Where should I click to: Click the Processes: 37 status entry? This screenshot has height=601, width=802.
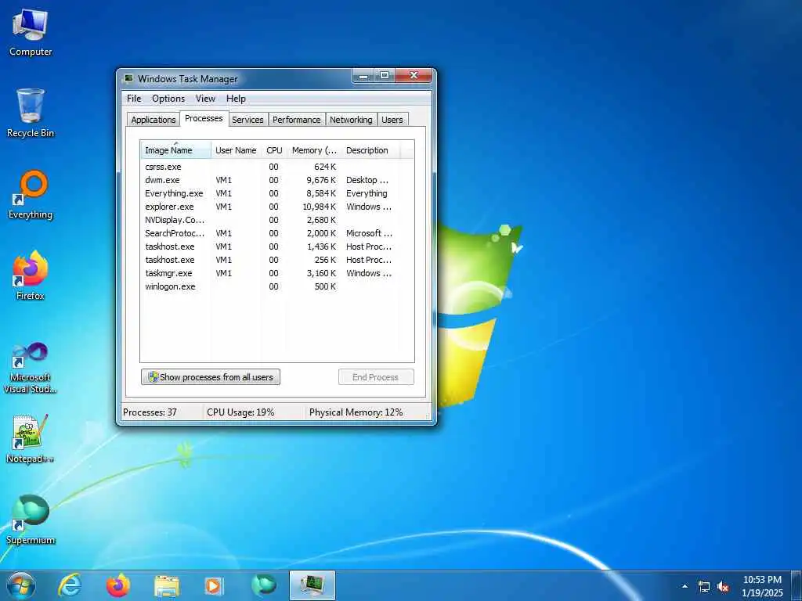[x=150, y=412]
